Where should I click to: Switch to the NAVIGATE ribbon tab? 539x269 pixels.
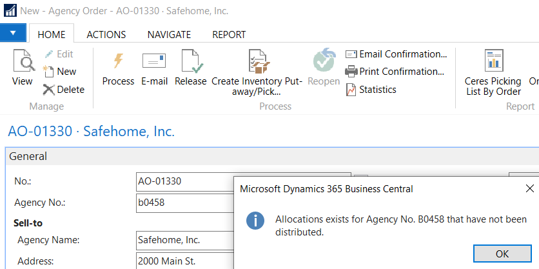coord(169,35)
